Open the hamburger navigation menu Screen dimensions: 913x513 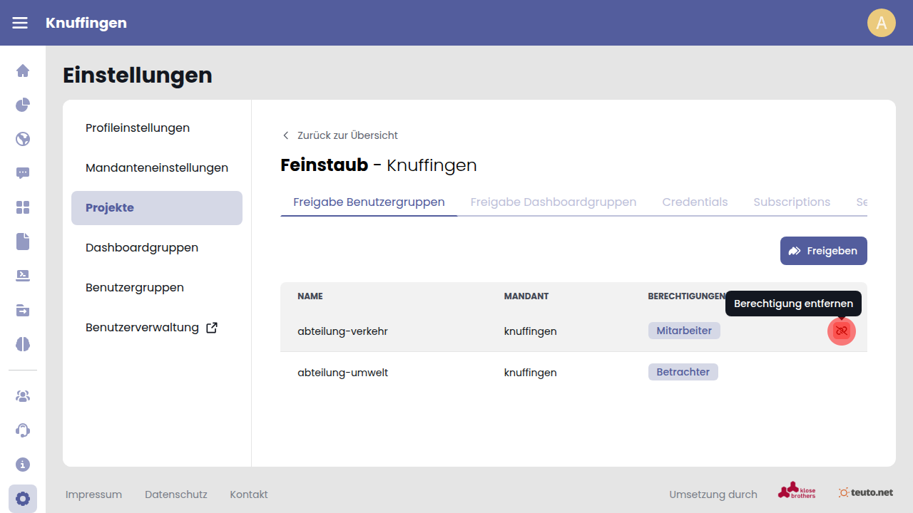coord(20,23)
